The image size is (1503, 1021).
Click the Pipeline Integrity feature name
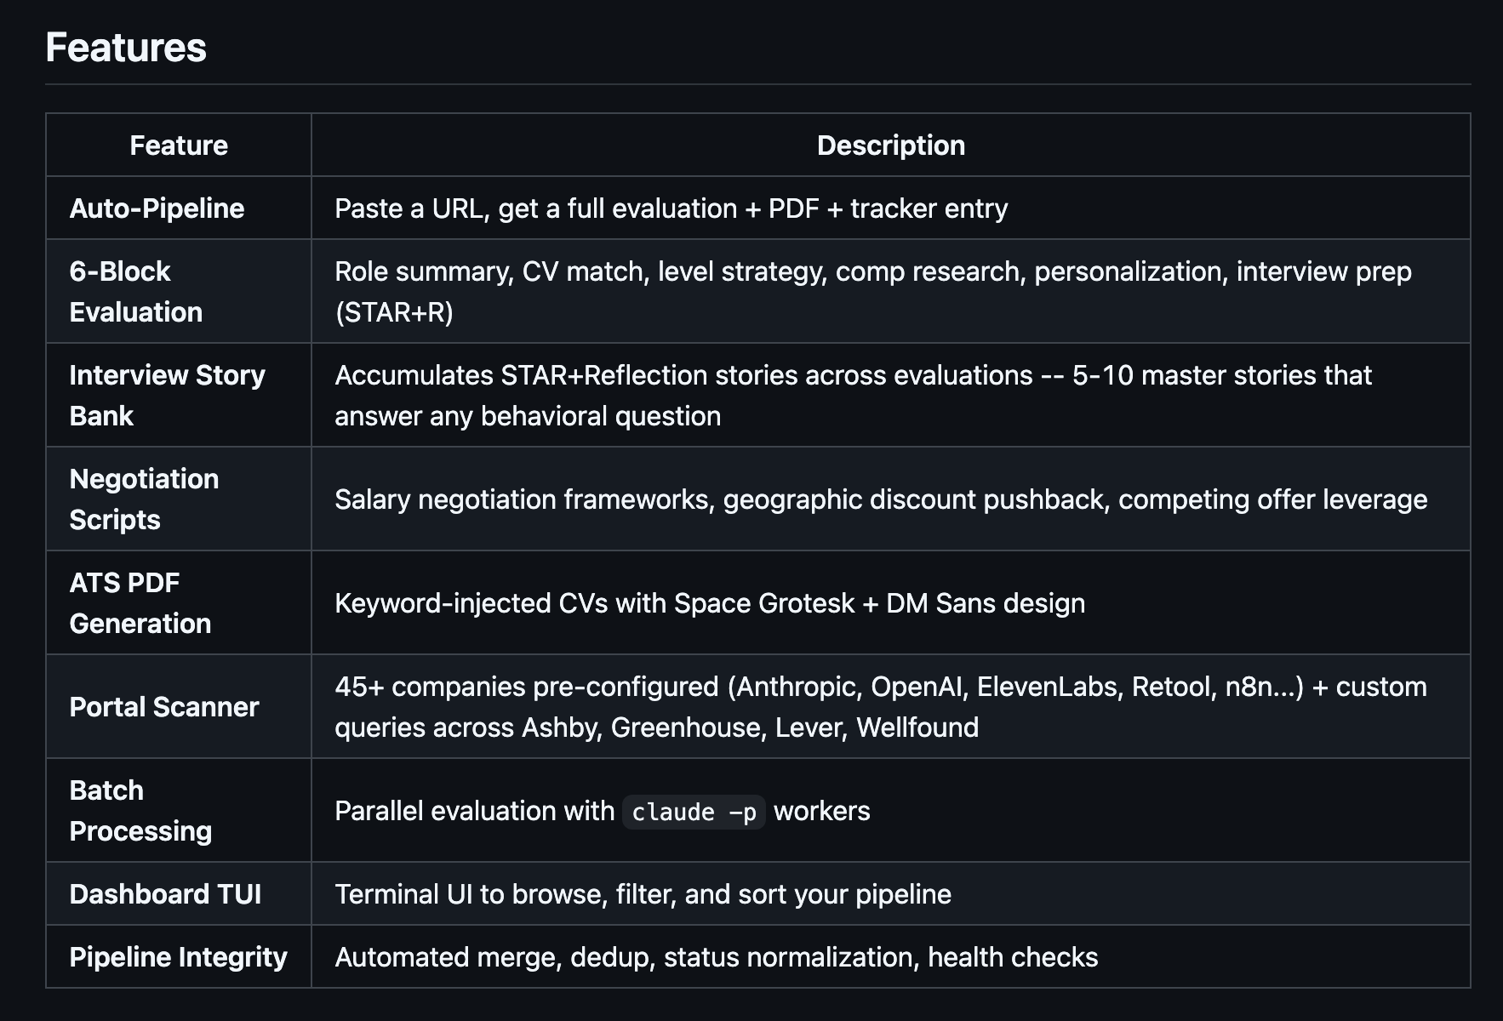[178, 957]
